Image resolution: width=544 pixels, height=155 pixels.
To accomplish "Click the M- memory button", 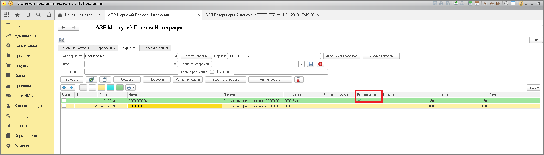I will coord(498,3).
